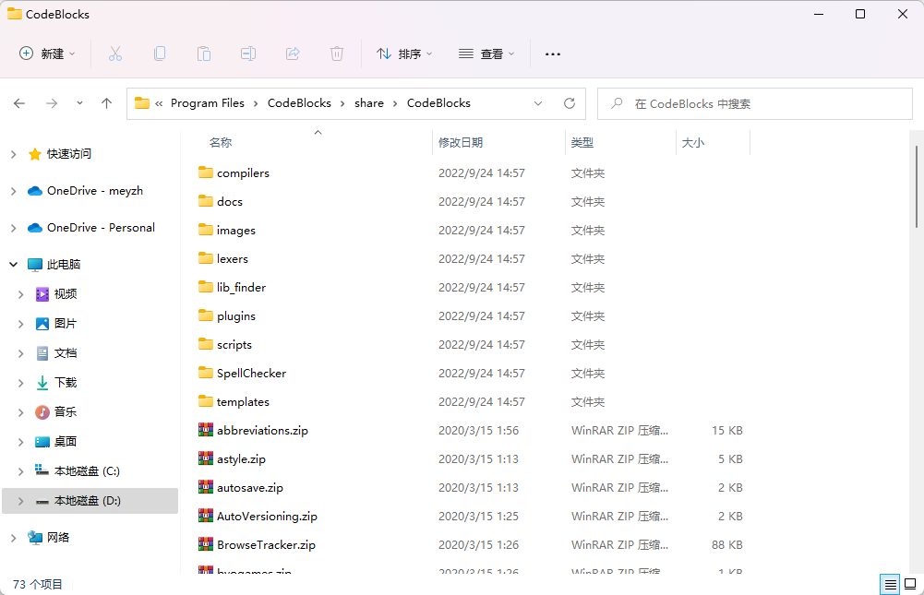This screenshot has height=595, width=924.
Task: Open the 排序 sort dropdown
Action: (404, 54)
